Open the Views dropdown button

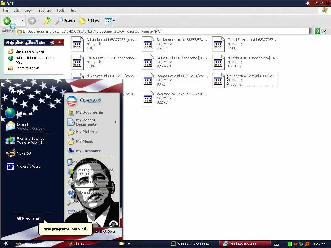pyautogui.click(x=110, y=21)
